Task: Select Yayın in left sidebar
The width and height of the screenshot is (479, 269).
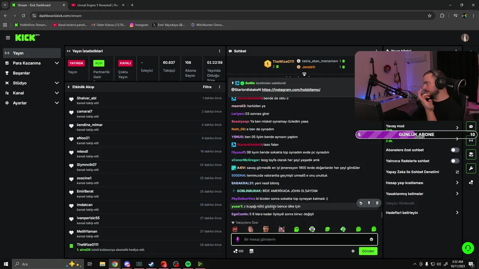Action: tap(32, 53)
